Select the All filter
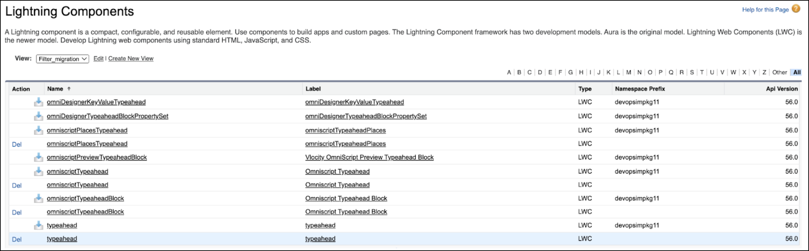Viewport: 809px width, 251px height. pyautogui.click(x=797, y=72)
